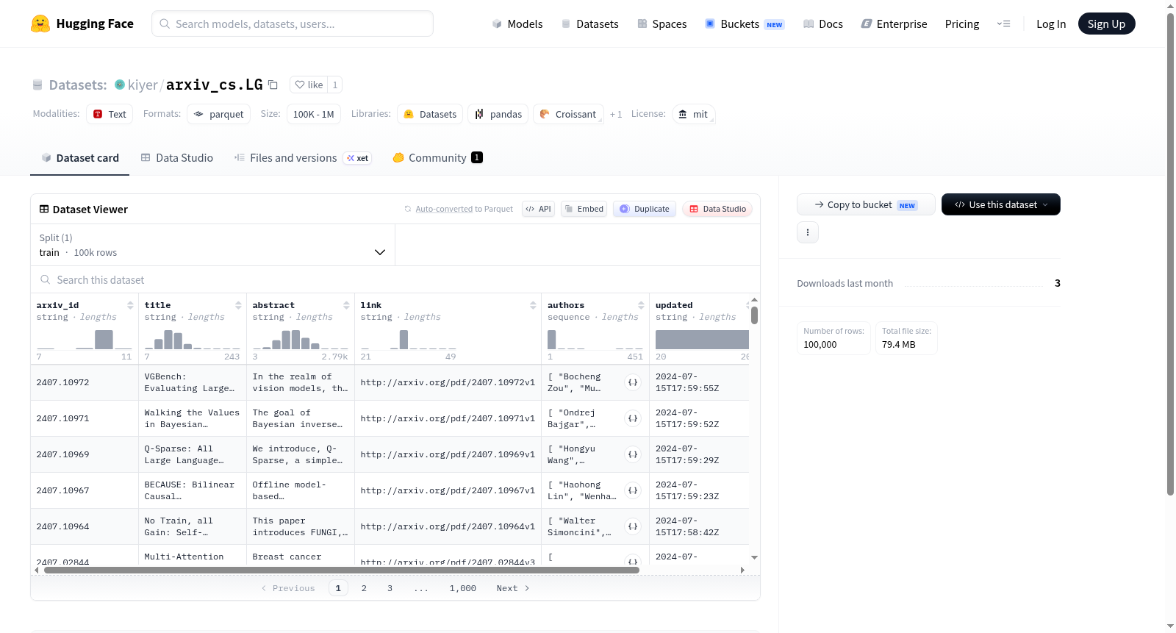Select the 100K - 1M size tag

313,114
